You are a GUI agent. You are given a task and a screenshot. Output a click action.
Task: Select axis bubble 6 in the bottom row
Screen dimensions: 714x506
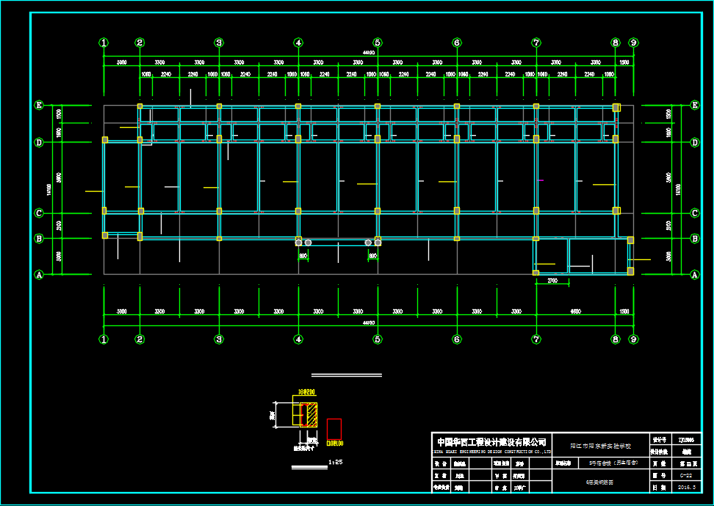[x=457, y=339]
